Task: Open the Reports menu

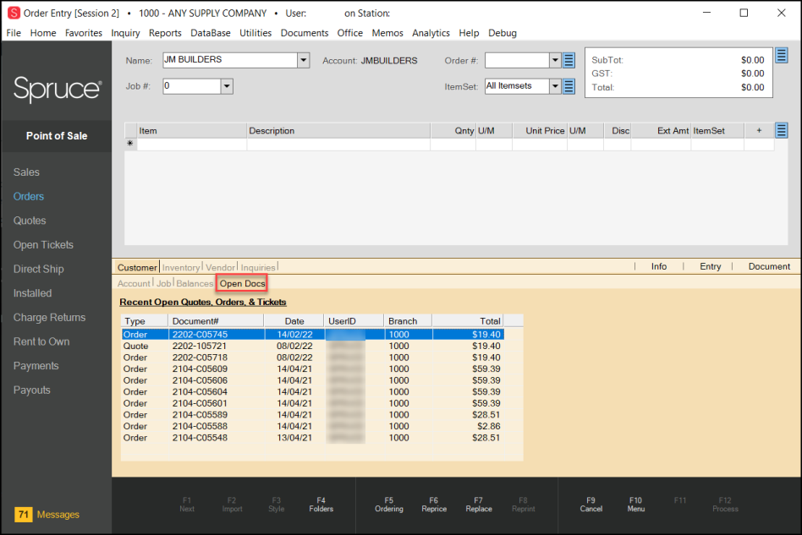Action: coord(165,33)
